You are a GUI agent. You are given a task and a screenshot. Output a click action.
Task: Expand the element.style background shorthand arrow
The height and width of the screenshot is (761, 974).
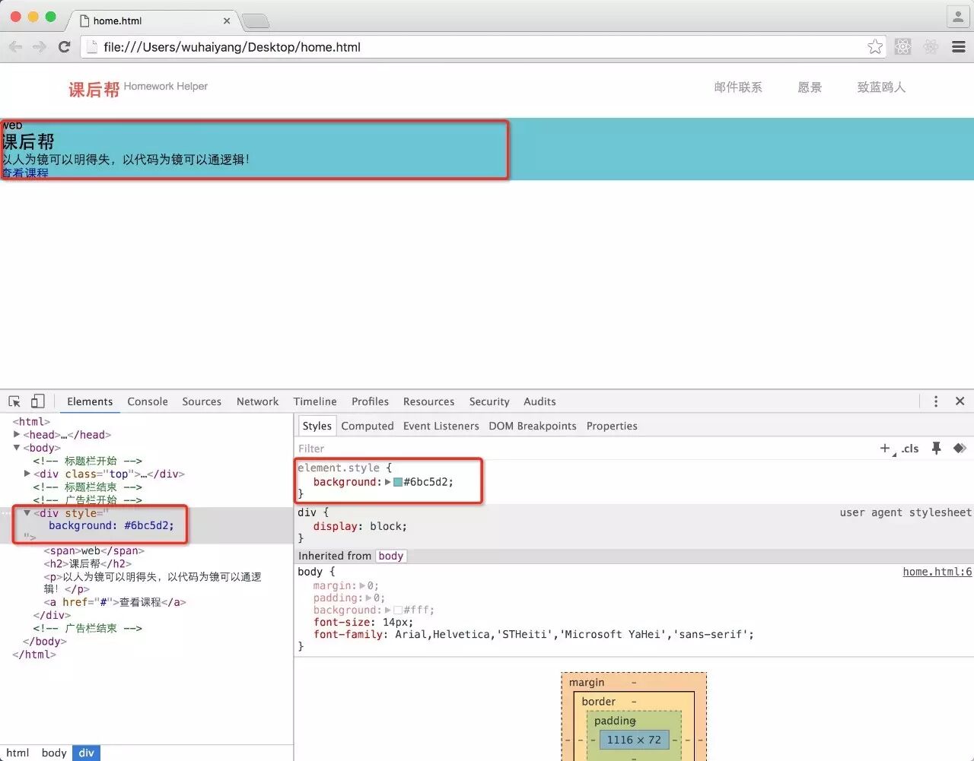pyautogui.click(x=388, y=482)
